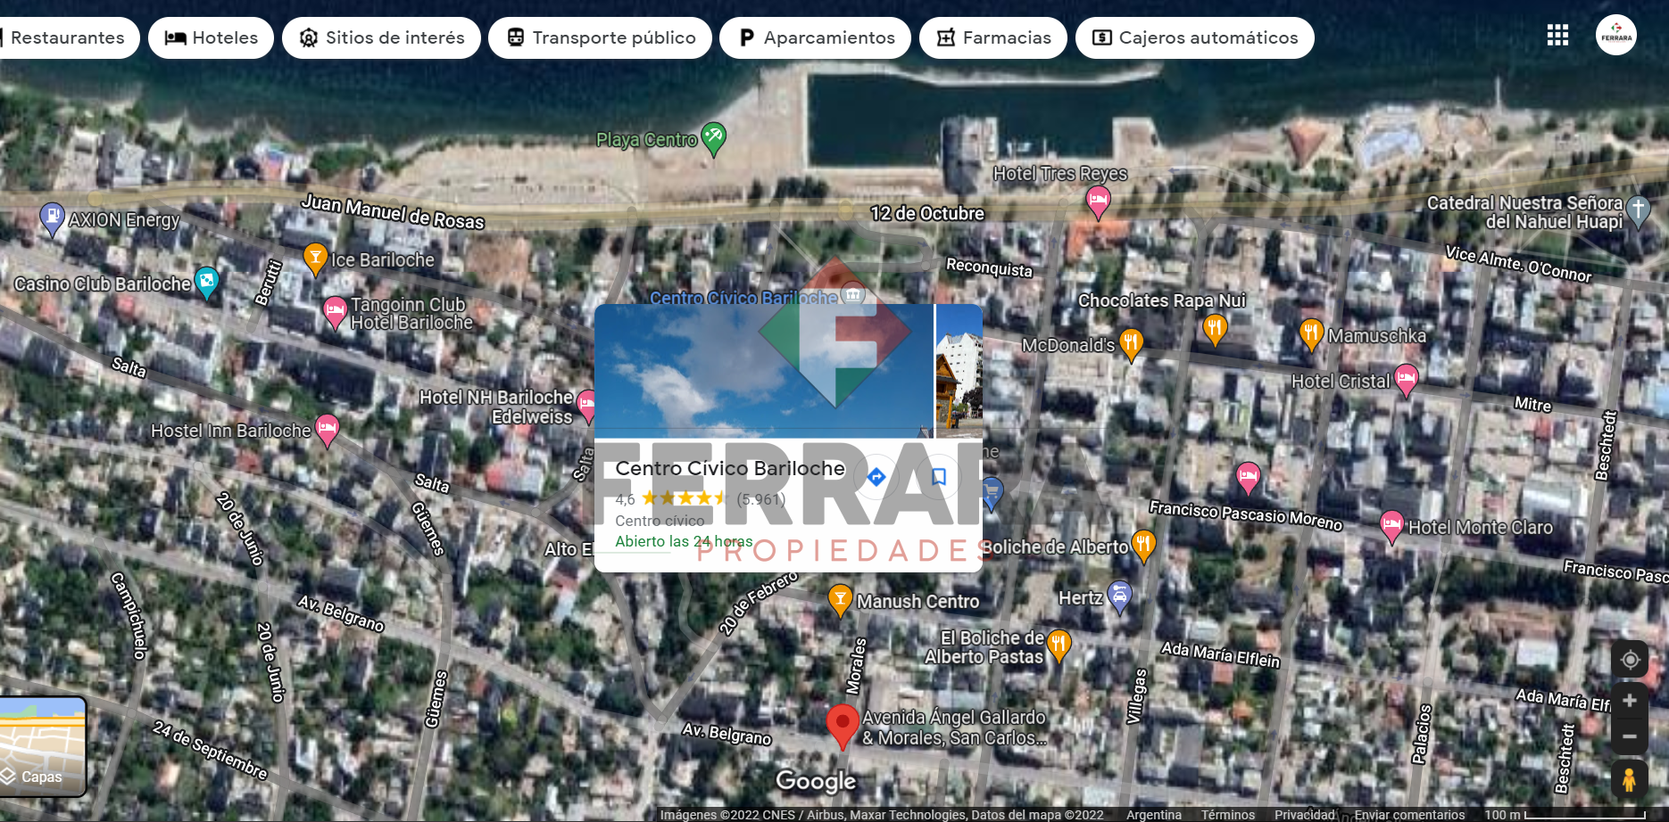Open Centro Cívico main photo

[764, 371]
